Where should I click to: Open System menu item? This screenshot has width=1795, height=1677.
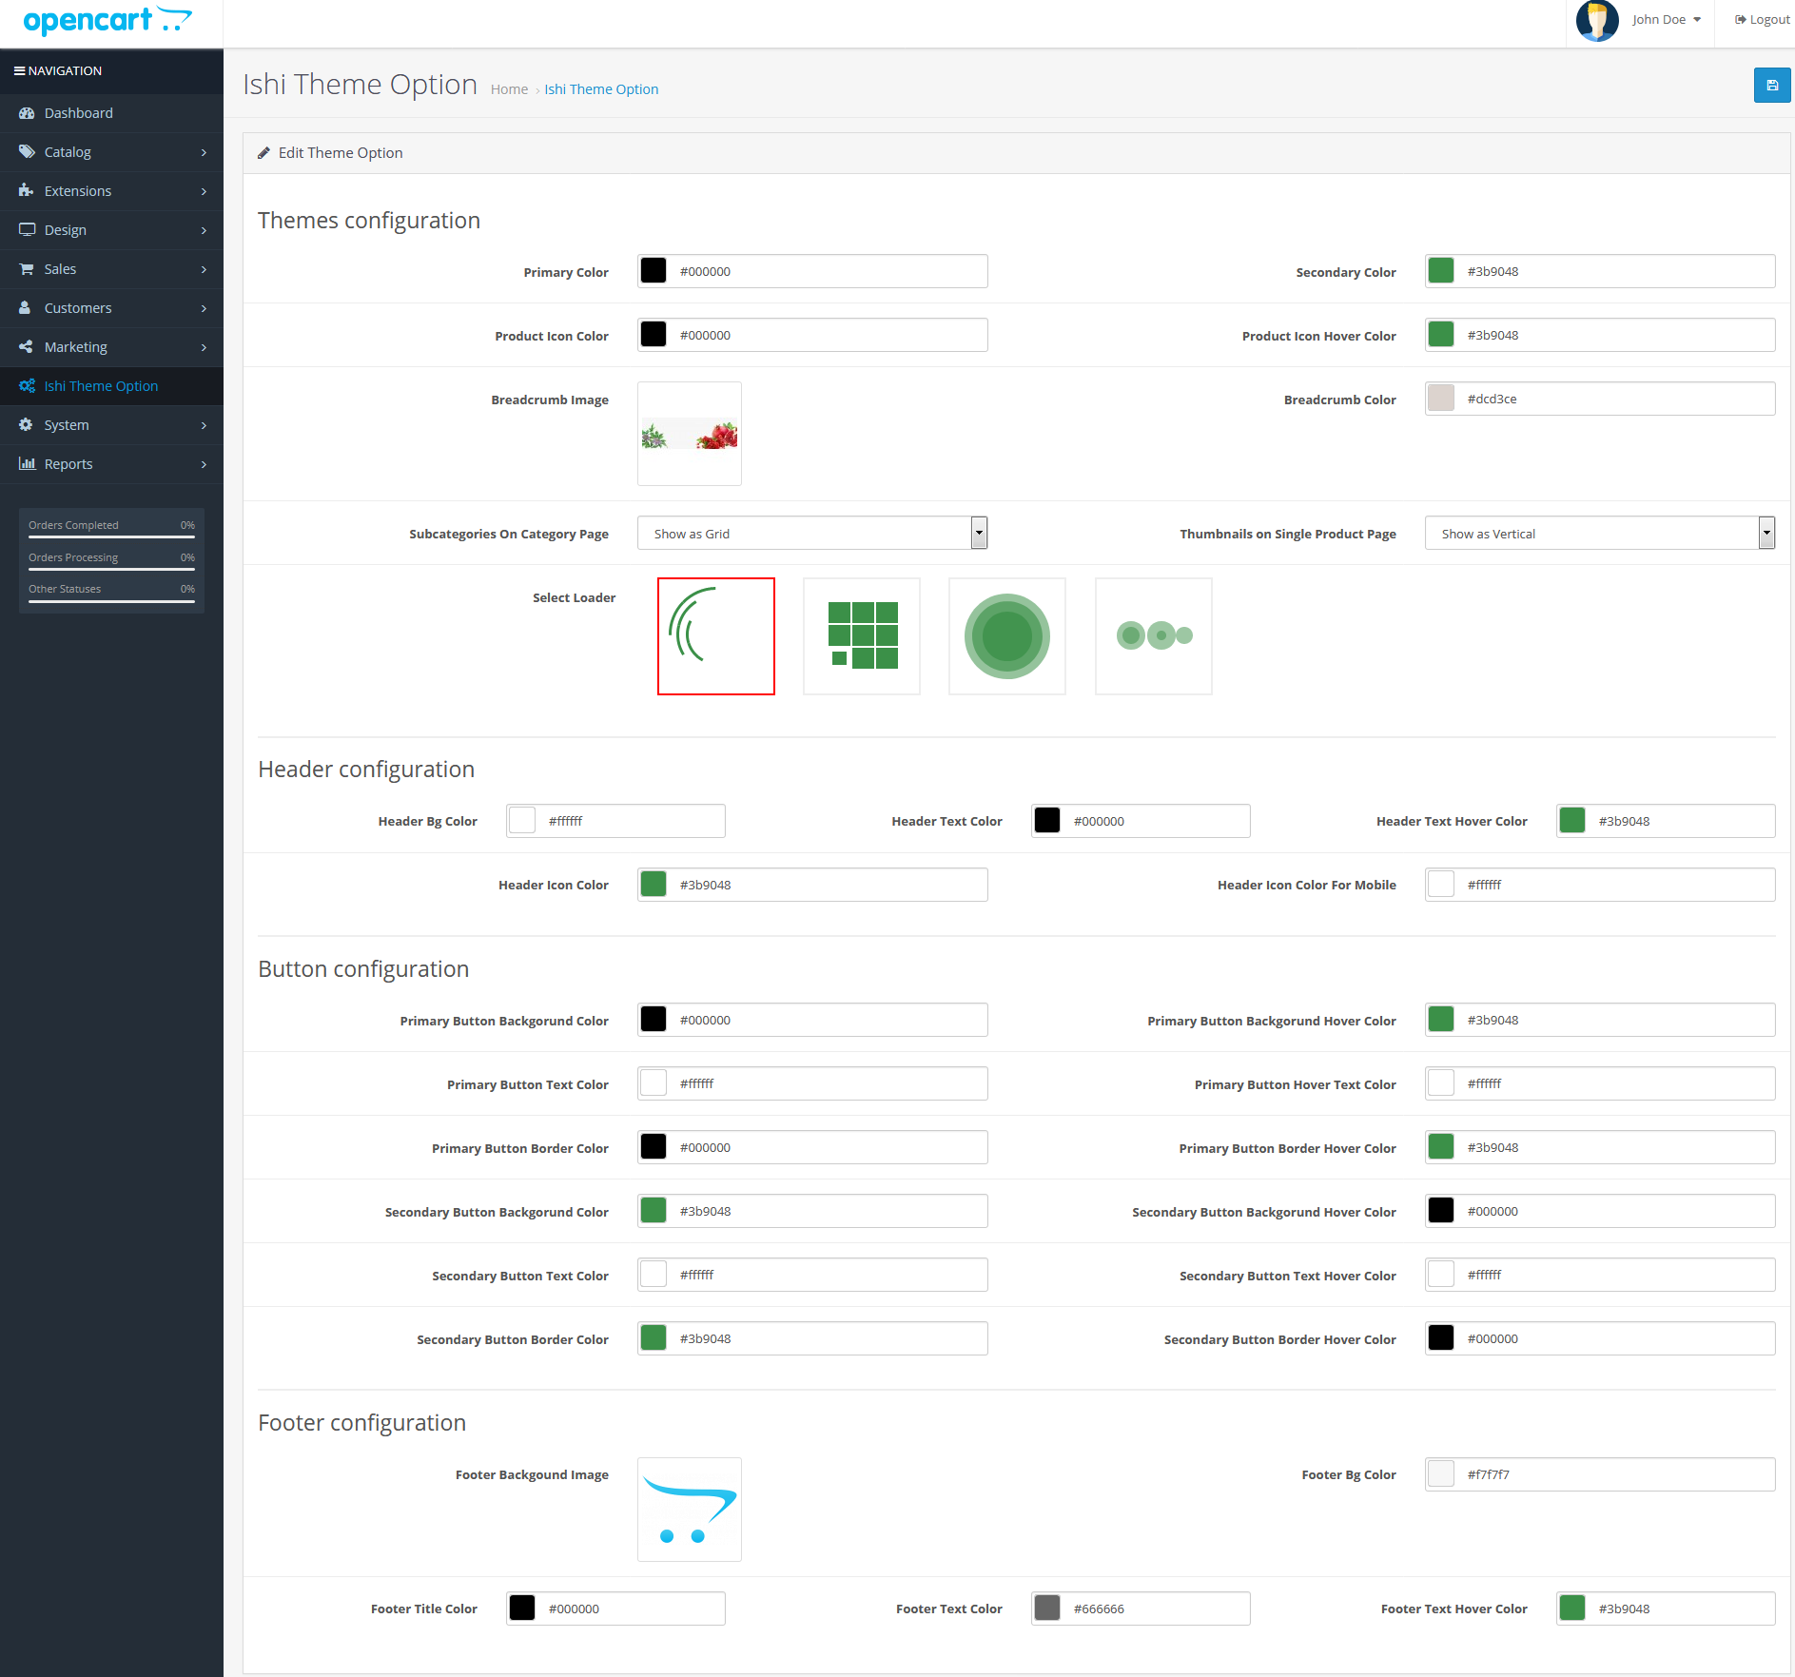(x=111, y=425)
